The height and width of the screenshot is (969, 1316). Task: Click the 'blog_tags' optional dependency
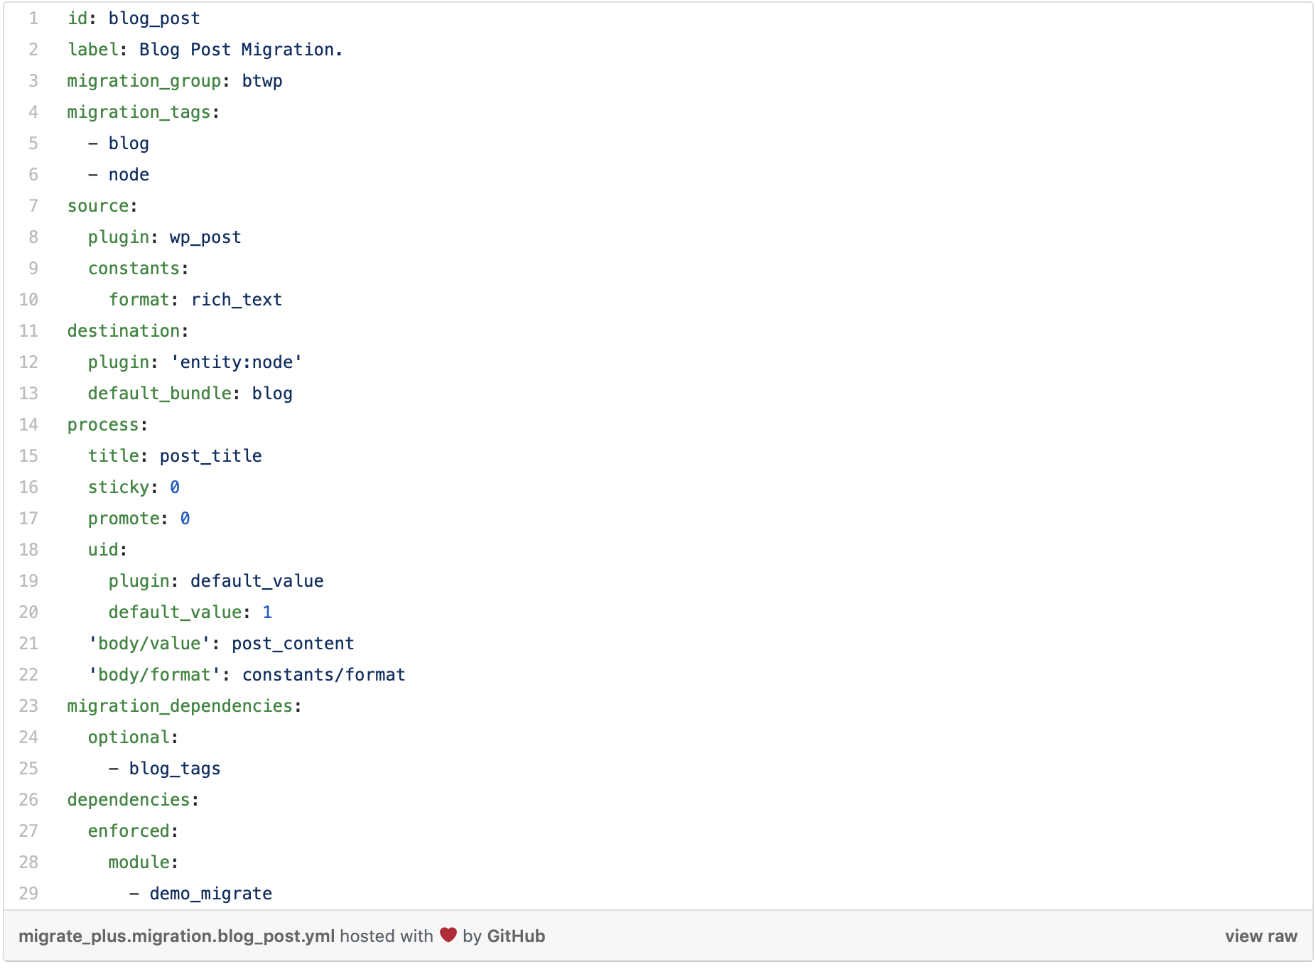click(175, 769)
